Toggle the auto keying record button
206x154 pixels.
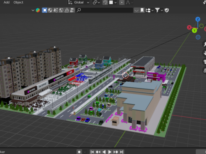coord(79,152)
